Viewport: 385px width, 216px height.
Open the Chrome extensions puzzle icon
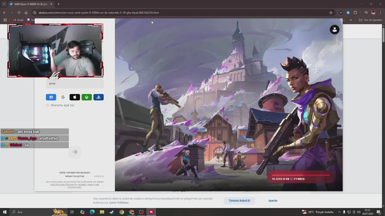coord(355,13)
